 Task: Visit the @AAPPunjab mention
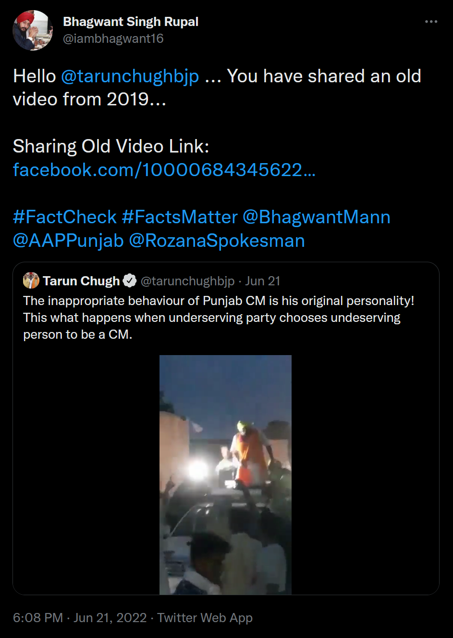point(68,241)
